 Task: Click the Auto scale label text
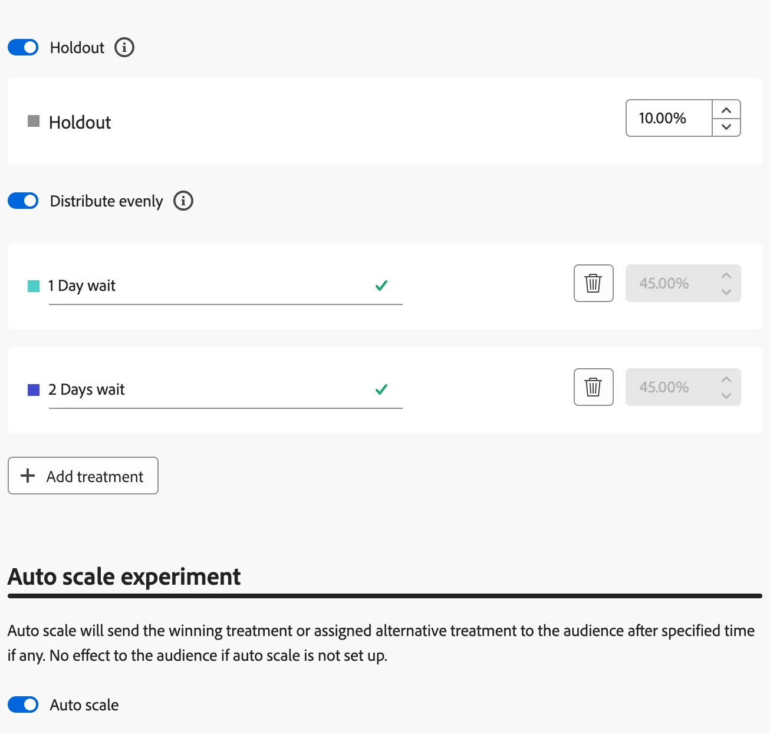click(84, 705)
